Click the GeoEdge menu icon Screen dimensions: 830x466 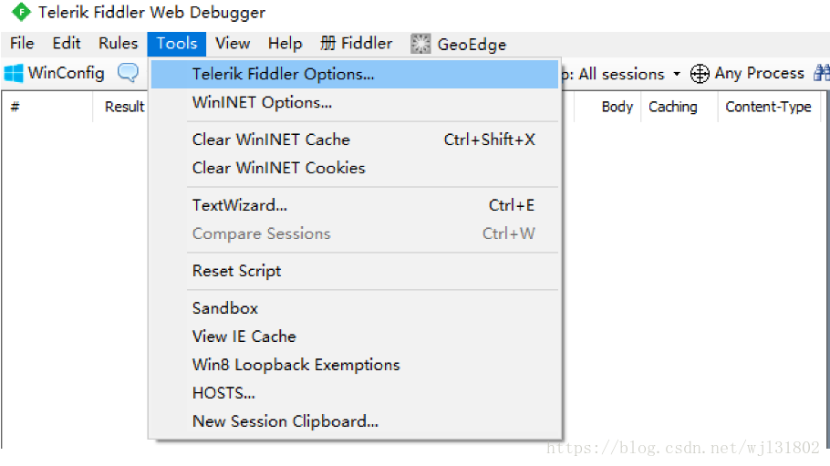click(x=420, y=44)
